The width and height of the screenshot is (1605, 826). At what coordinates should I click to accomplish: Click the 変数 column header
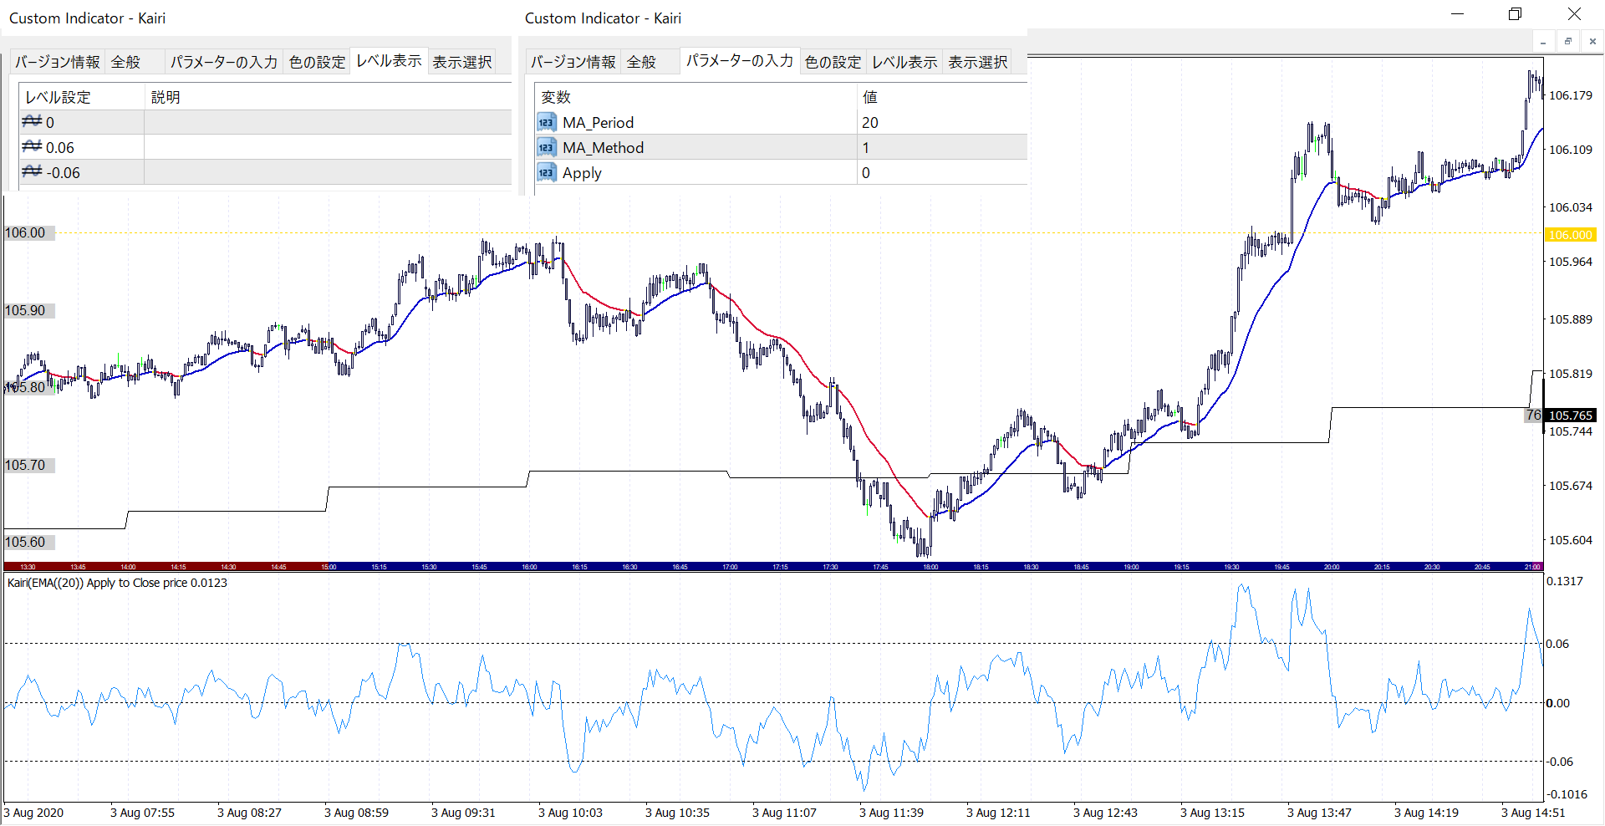[694, 97]
